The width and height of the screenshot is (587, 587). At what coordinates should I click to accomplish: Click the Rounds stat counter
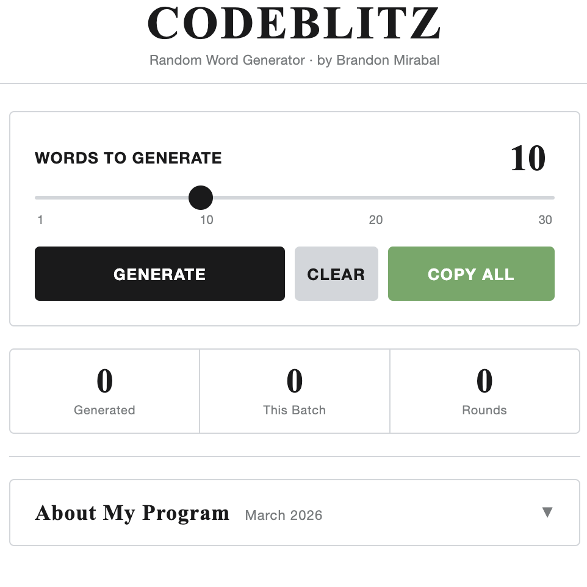[x=484, y=391]
